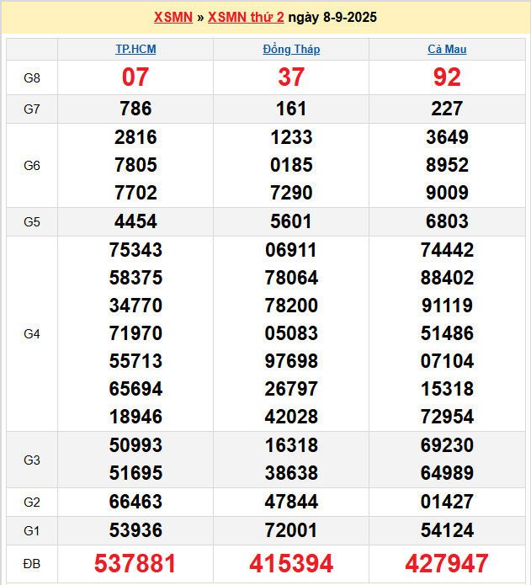531x585 pixels.
Task: Click the G1 number 53936
Action: tap(135, 530)
